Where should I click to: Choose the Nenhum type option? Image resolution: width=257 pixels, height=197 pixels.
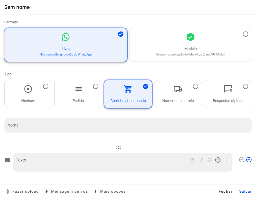coord(28,94)
